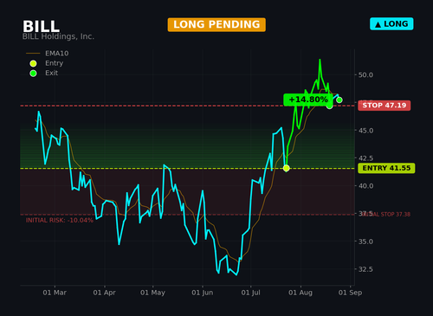
Task: Click the INITIAL RISK: -10.04% text
Action: click(x=60, y=221)
